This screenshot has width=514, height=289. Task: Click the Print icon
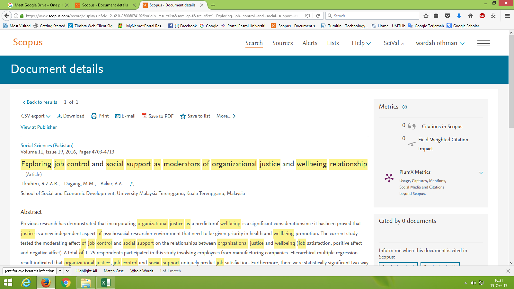point(94,116)
